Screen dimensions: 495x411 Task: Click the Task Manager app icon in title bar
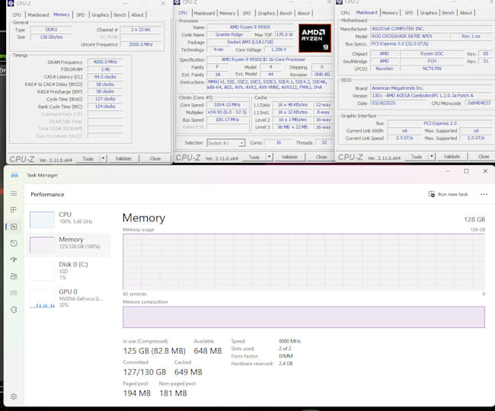[14, 175]
